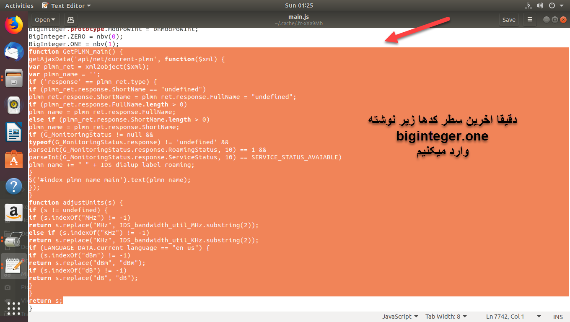Open the Files manager in dock
Viewport: 570px width, 322px height.
pyautogui.click(x=14, y=78)
